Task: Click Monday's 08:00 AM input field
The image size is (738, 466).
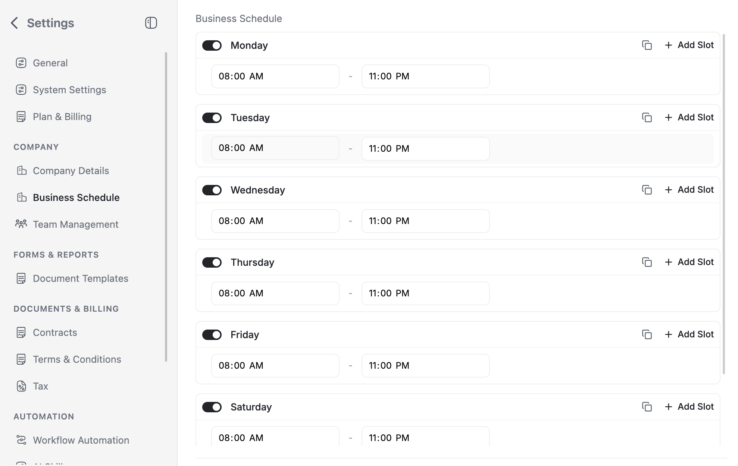Action: pyautogui.click(x=275, y=76)
